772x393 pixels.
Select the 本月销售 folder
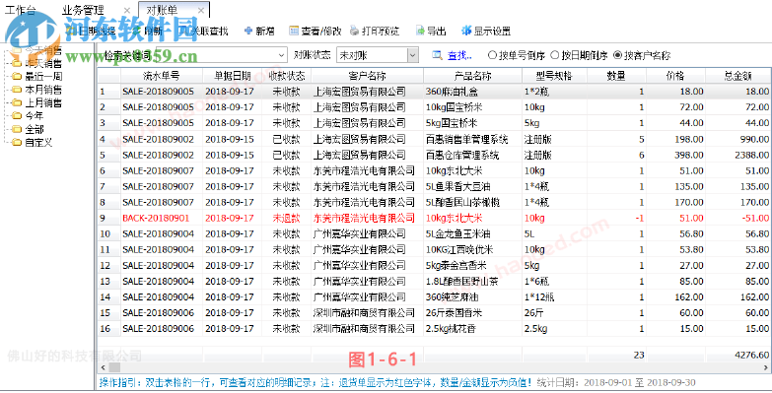(43, 90)
